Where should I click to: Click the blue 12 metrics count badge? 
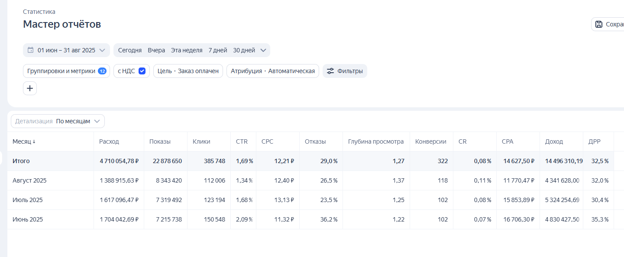click(x=102, y=71)
